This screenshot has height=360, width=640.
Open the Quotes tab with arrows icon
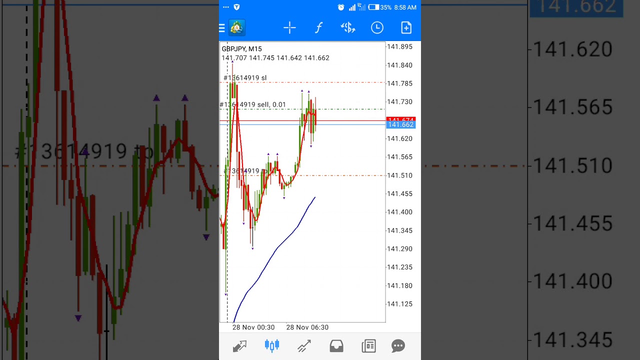pos(239,346)
